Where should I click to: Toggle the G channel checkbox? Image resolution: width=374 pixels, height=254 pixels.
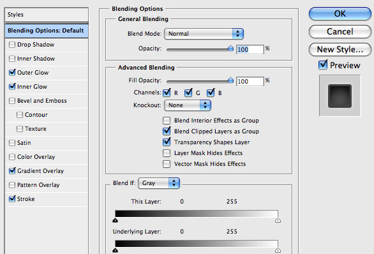[x=188, y=93]
